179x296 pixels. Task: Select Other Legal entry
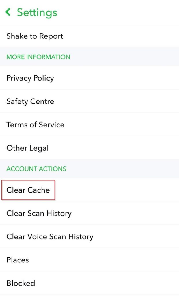[x=27, y=148]
